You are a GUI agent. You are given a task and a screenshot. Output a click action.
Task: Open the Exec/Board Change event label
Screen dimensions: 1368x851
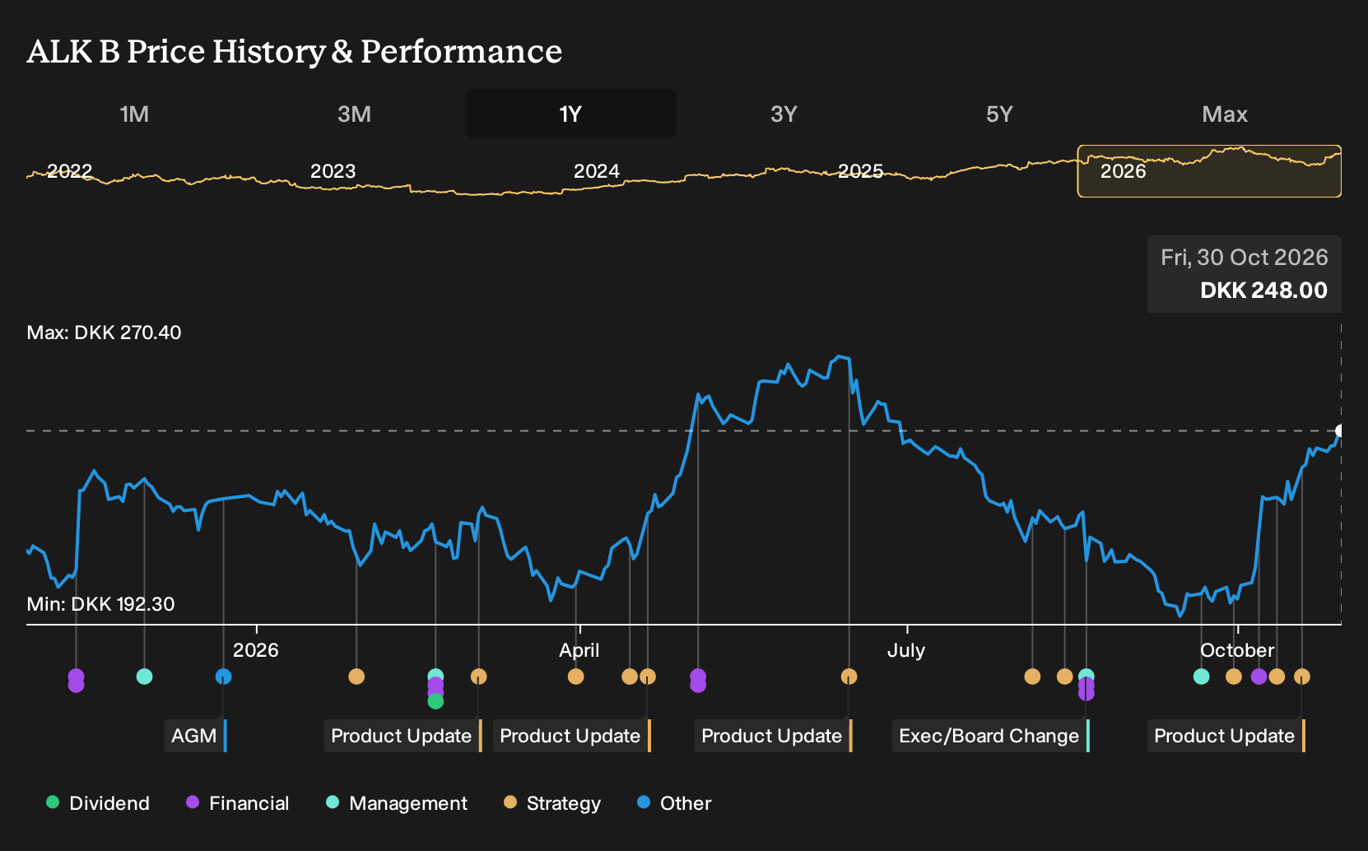(x=991, y=736)
